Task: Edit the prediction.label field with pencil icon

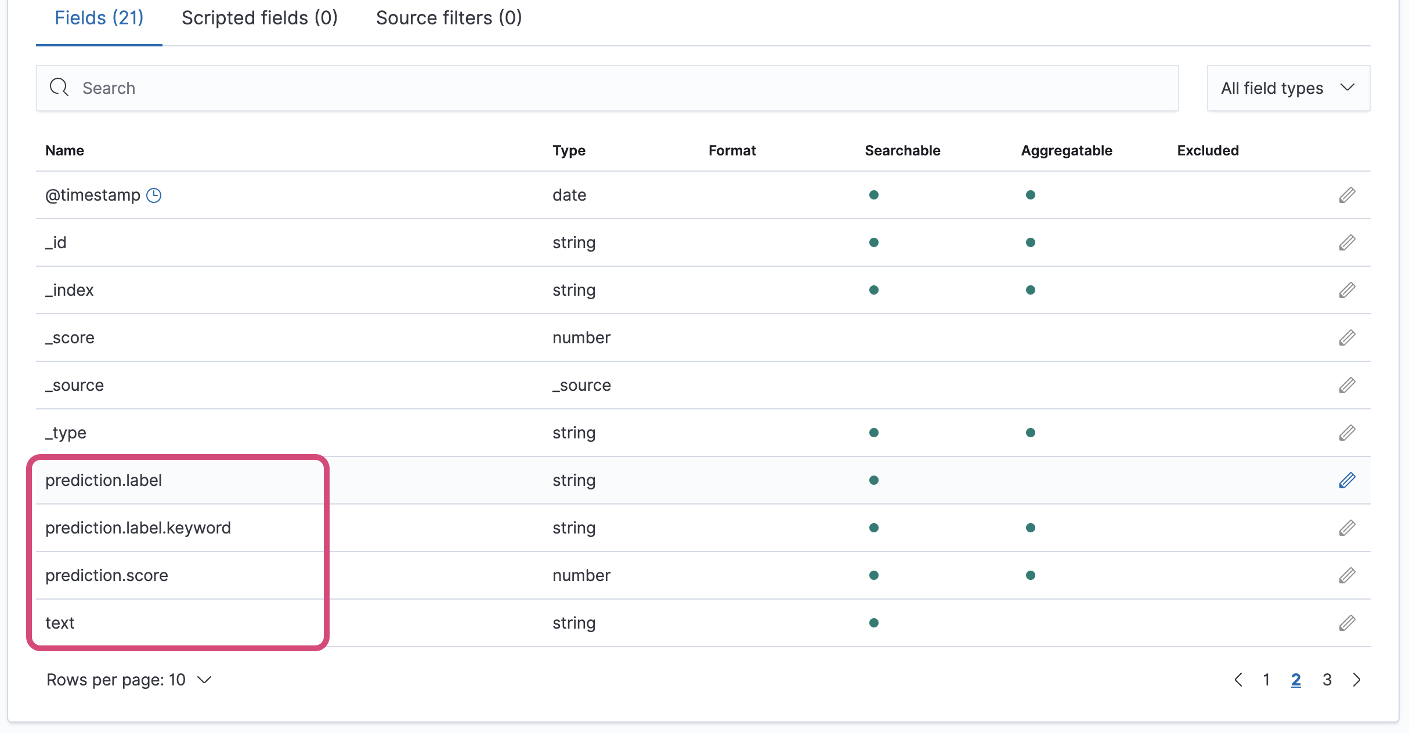Action: tap(1347, 480)
